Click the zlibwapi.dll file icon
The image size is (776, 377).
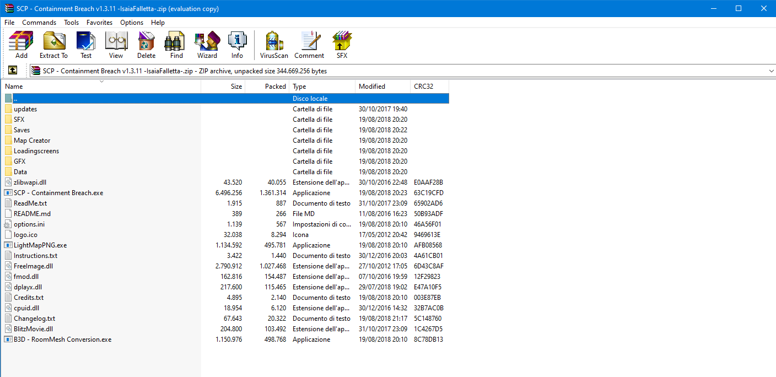[8, 182]
